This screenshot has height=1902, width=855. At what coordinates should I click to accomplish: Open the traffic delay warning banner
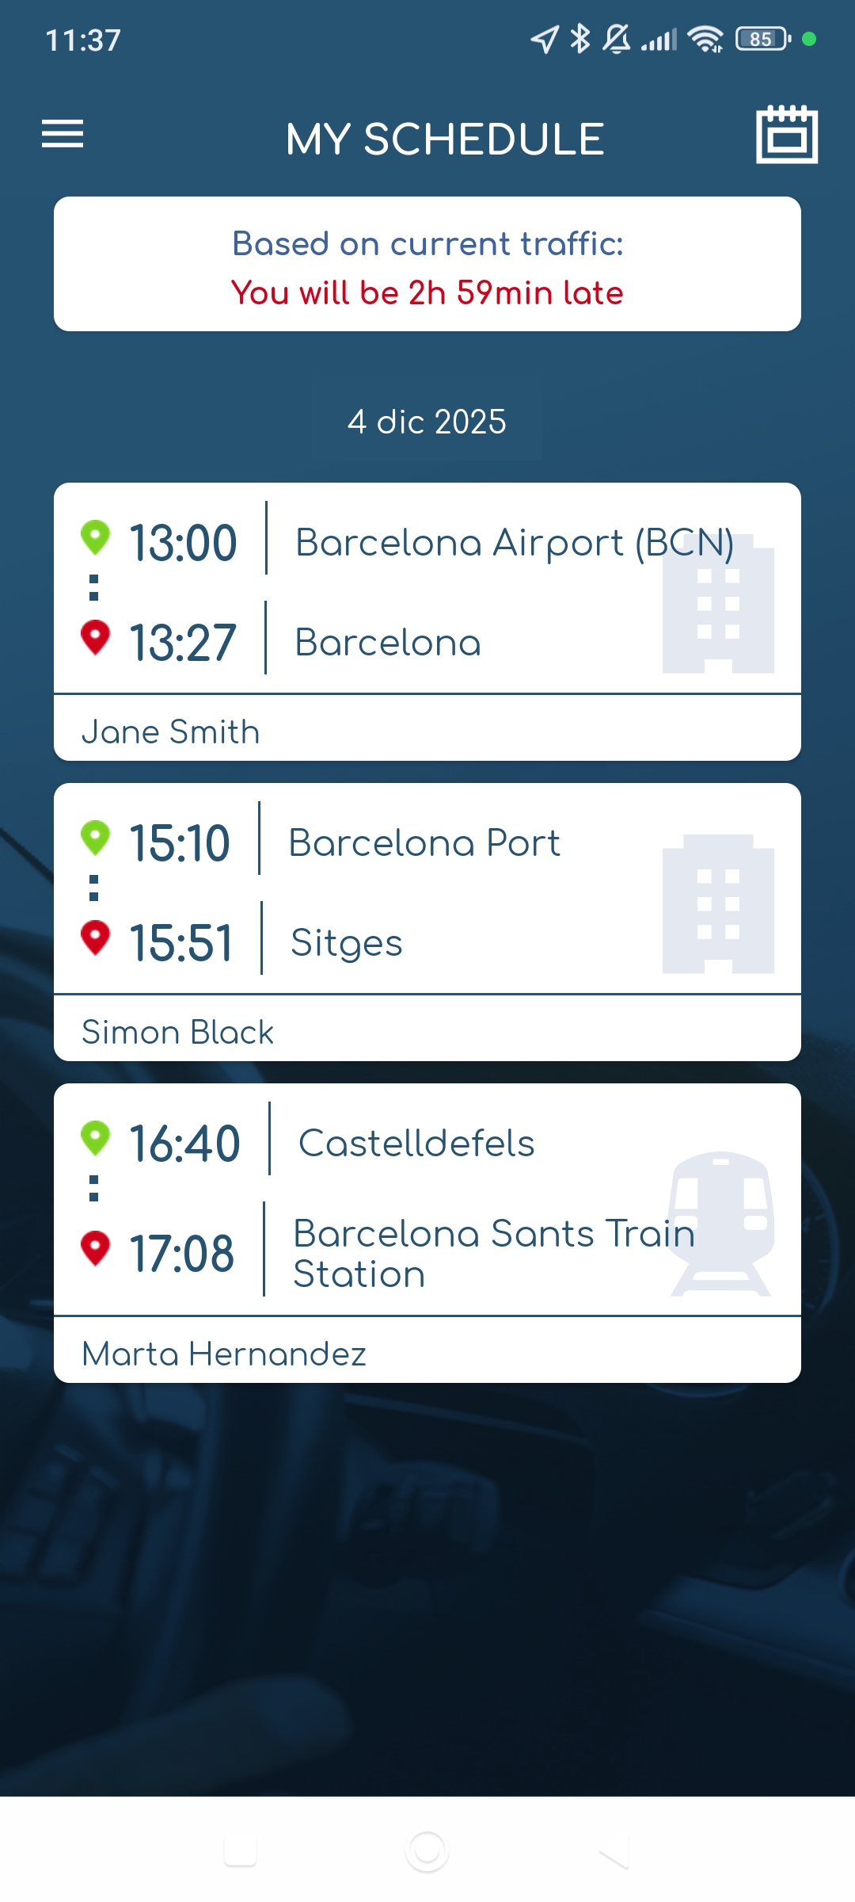(427, 265)
